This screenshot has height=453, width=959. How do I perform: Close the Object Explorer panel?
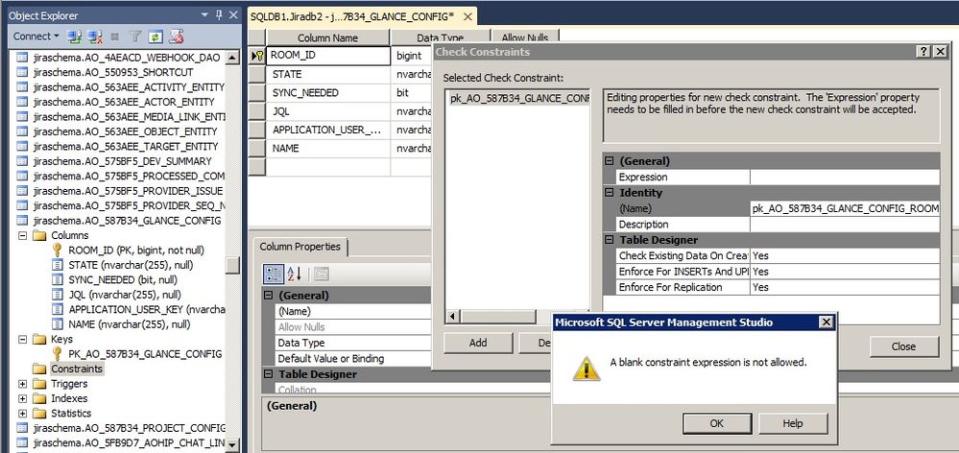click(233, 15)
